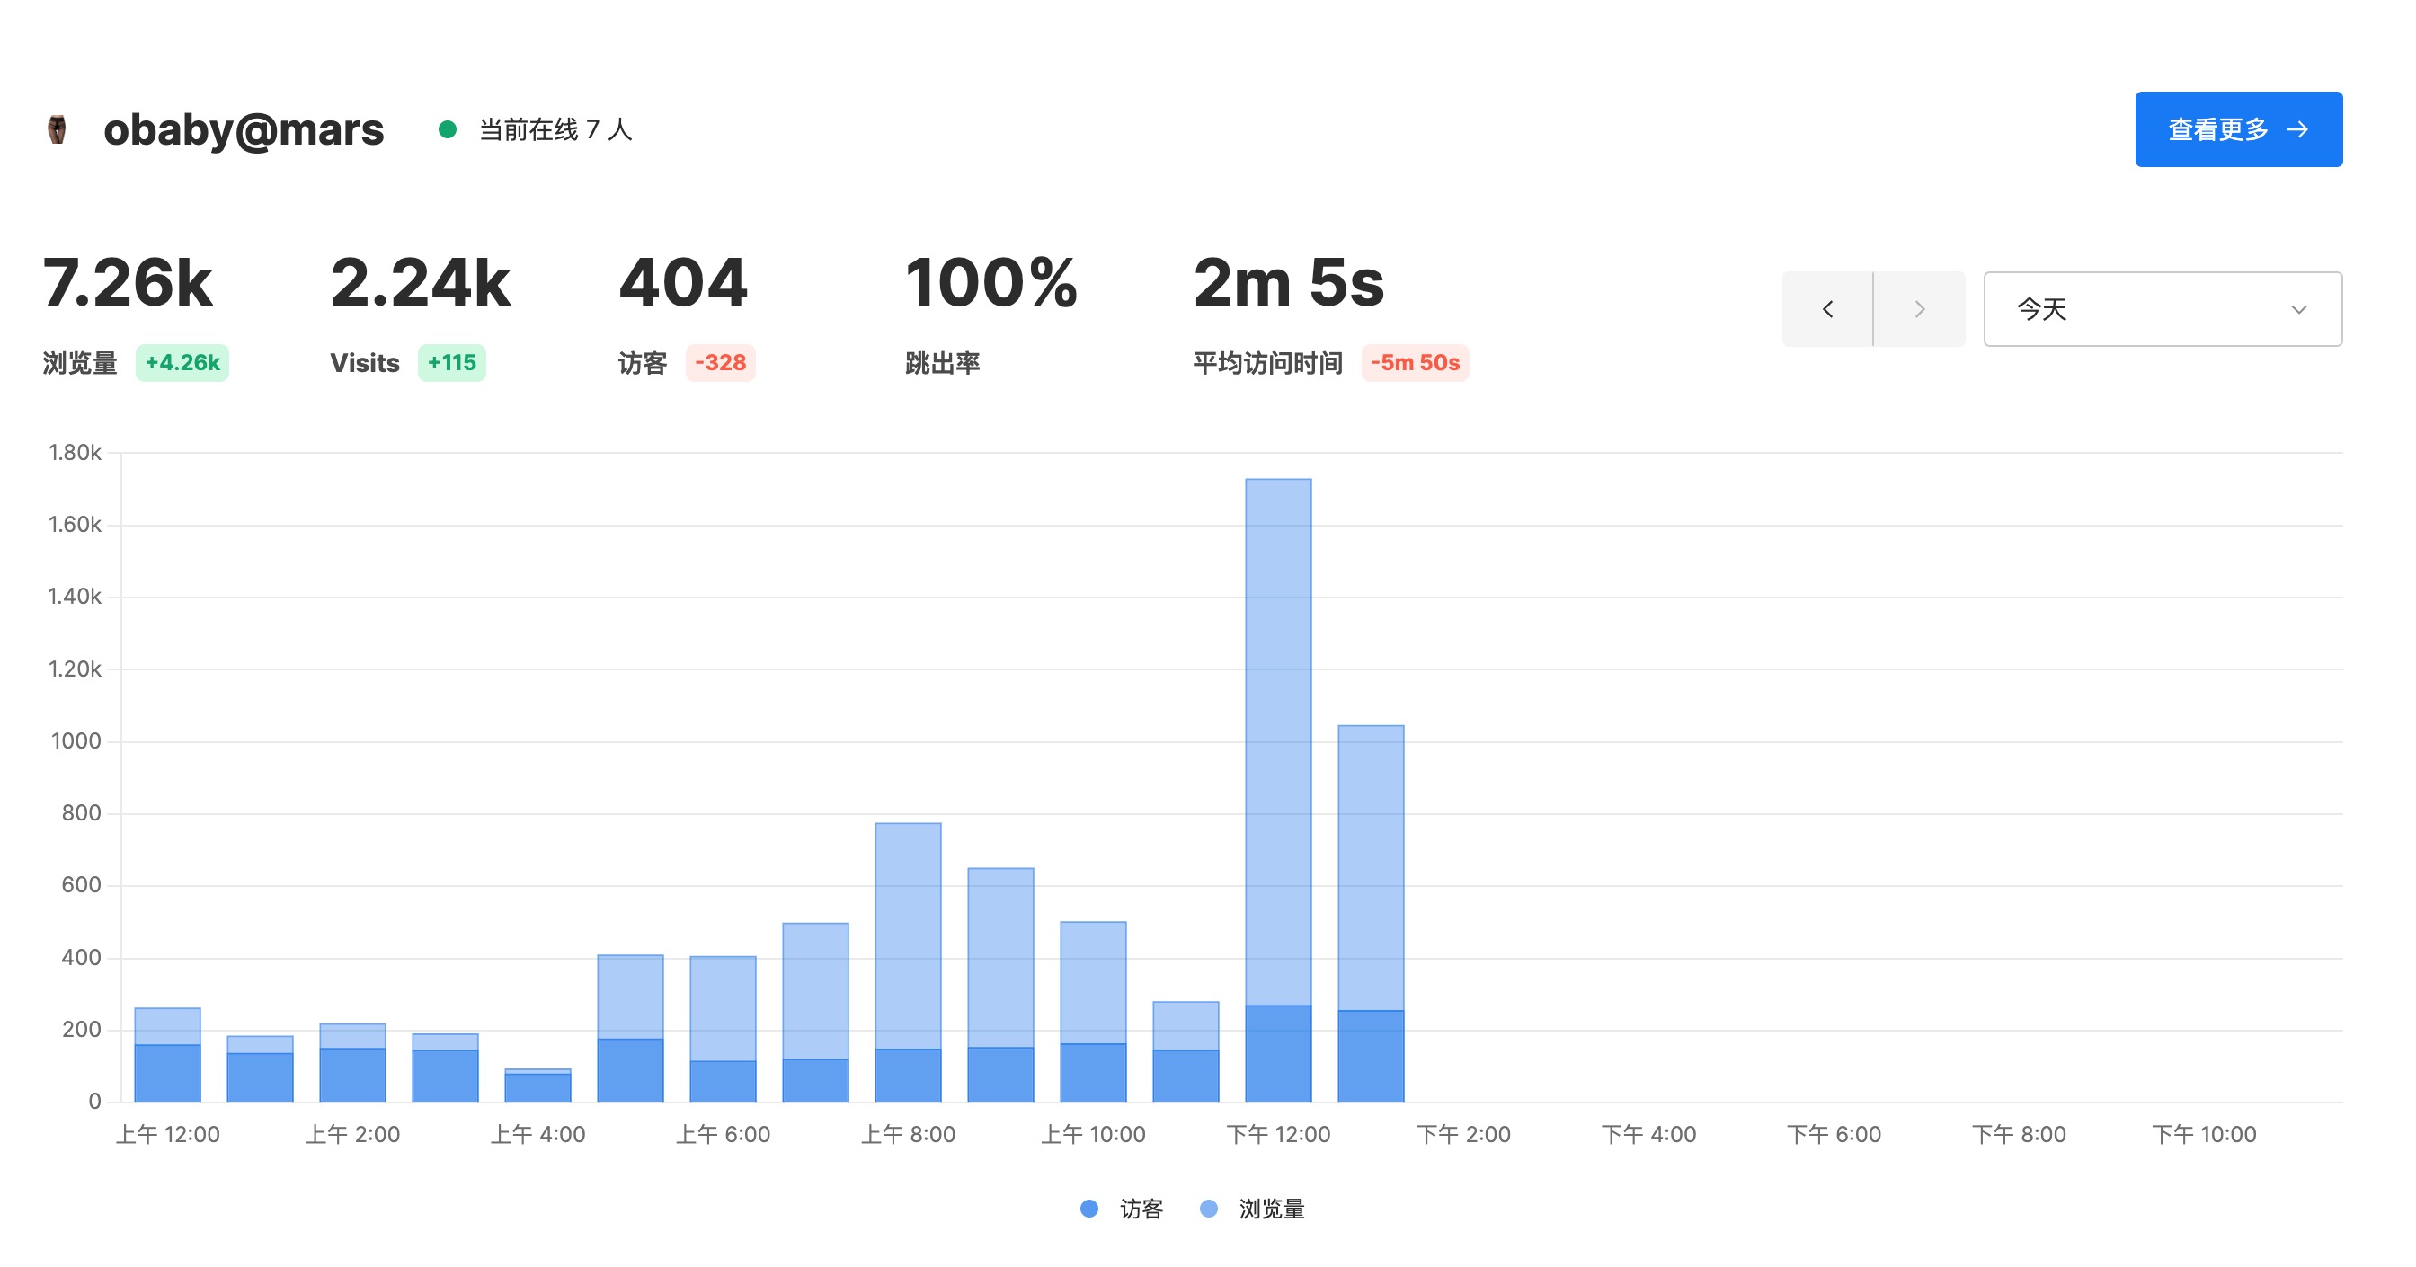Click the 7.26k page views metric
This screenshot has width=2416, height=1267.
click(x=128, y=283)
